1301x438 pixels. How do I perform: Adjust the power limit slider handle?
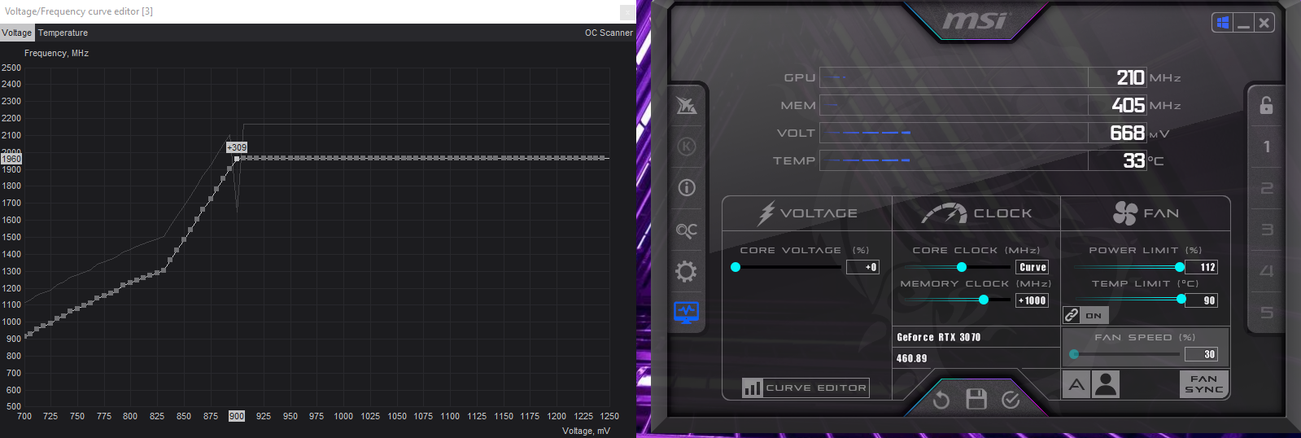click(x=1180, y=267)
